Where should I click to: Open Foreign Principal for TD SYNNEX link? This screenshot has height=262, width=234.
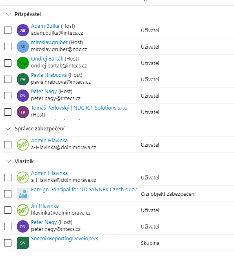84,190
